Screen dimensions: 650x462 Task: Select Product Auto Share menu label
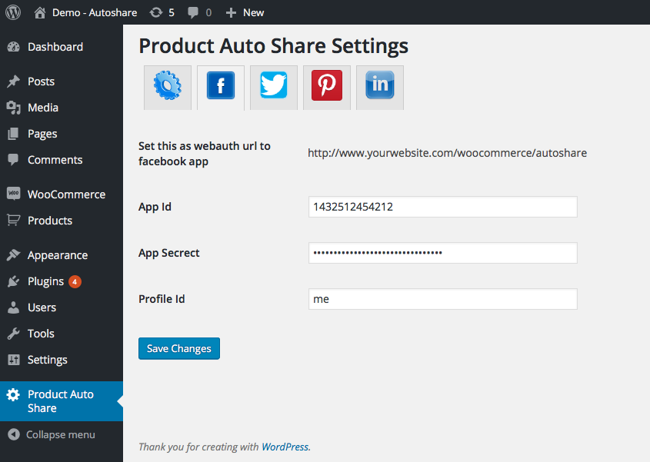[61, 401]
